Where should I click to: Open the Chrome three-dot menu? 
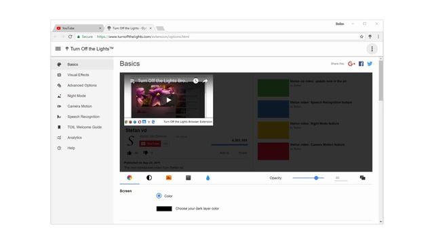(378, 37)
